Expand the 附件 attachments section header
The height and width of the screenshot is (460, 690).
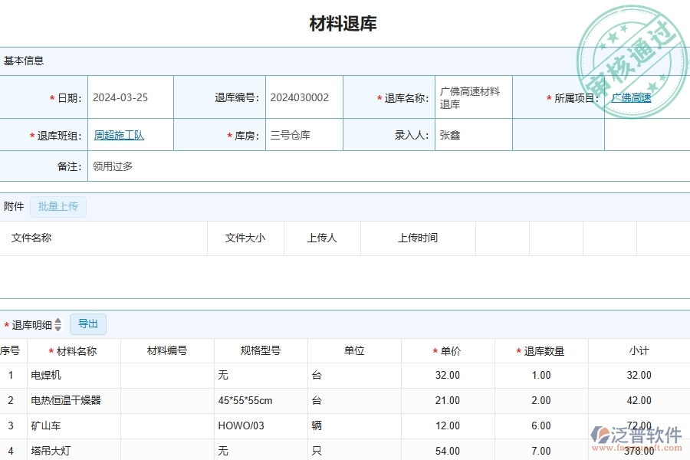13,206
